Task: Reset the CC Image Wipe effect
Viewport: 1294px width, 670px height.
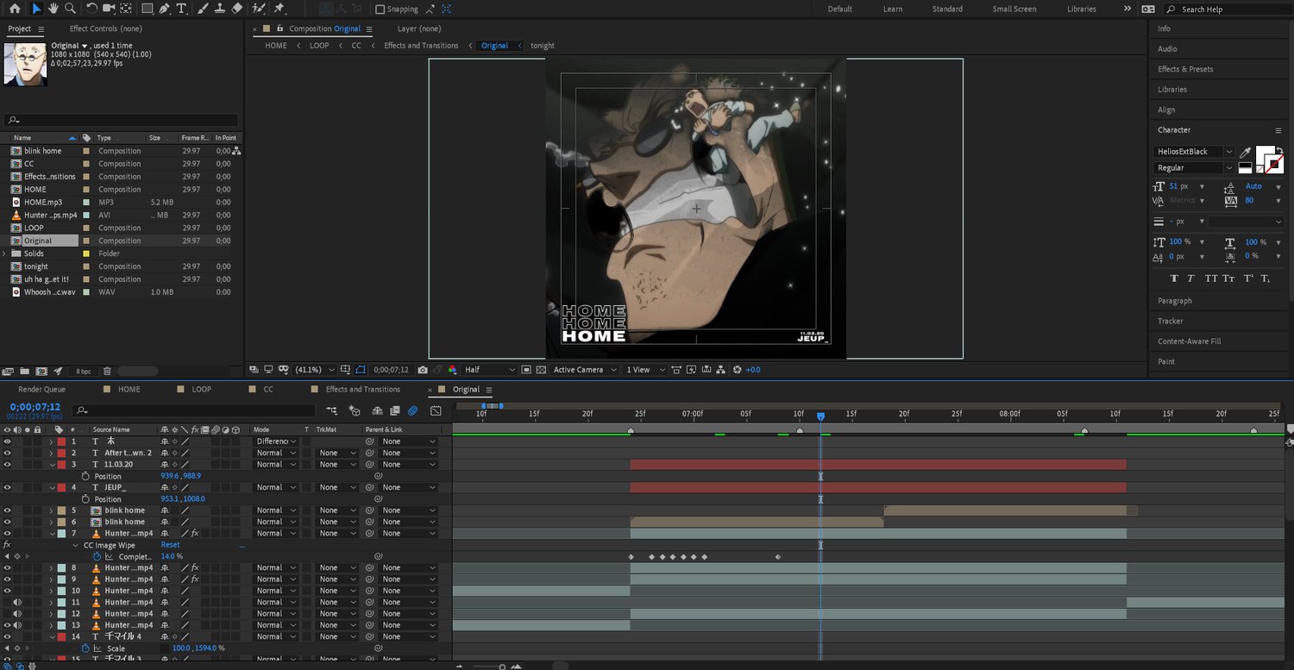Action: click(x=170, y=545)
